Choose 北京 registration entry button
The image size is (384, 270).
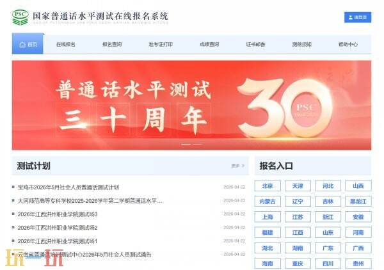pyautogui.click(x=268, y=186)
